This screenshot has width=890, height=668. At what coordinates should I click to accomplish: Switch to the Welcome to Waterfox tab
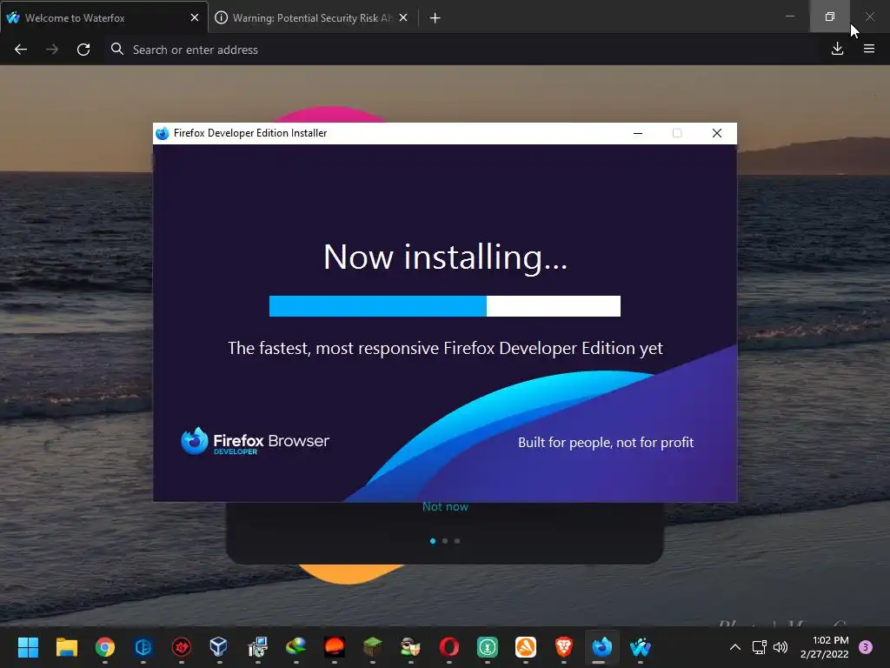(x=103, y=17)
